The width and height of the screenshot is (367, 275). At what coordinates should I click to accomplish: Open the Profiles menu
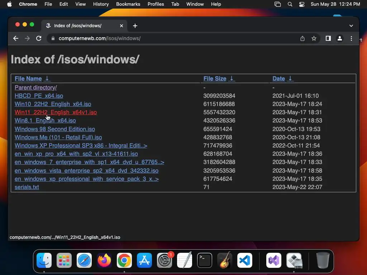(x=156, y=4)
